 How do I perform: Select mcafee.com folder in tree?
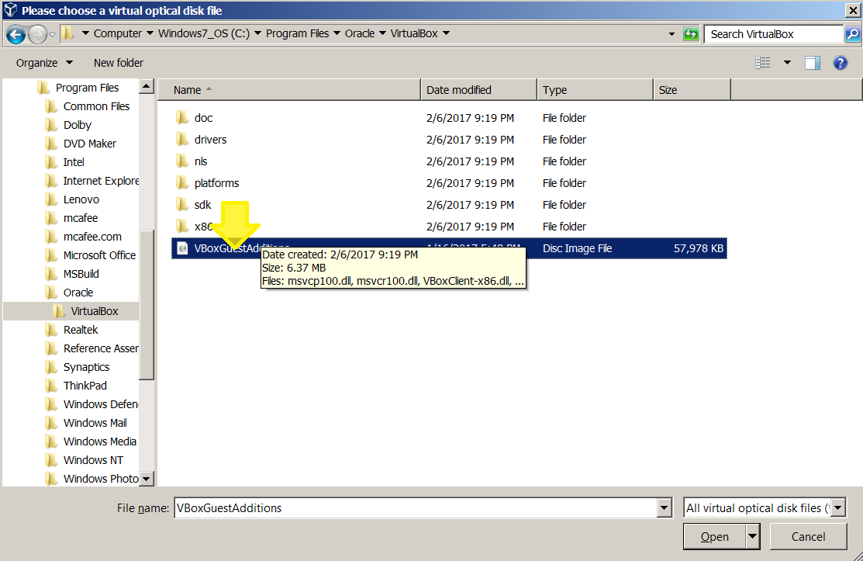coord(92,237)
